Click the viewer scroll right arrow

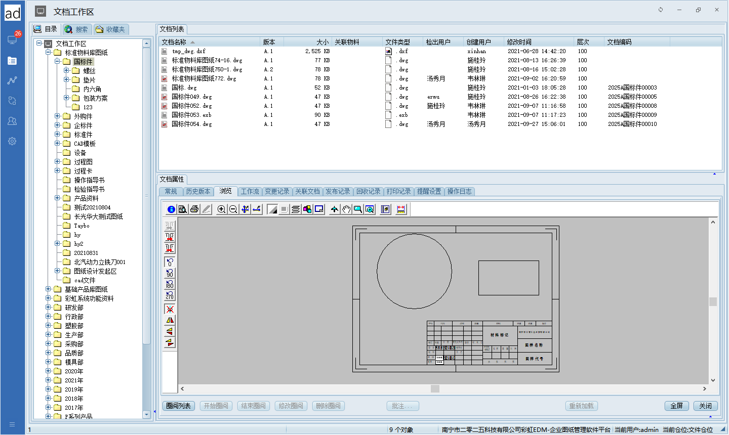point(704,388)
